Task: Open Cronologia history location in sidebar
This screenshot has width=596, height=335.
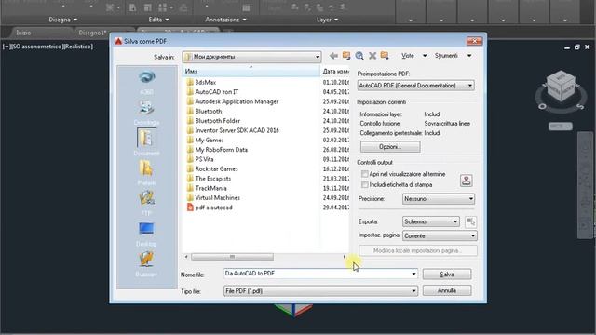Action: tap(147, 113)
